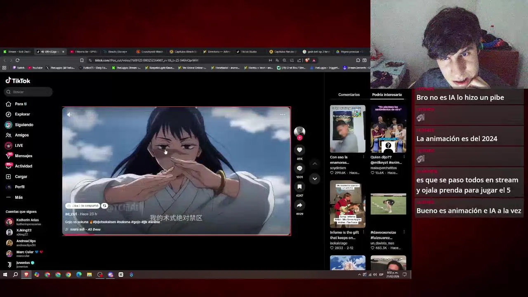Open the Para ti feed

coord(16,104)
